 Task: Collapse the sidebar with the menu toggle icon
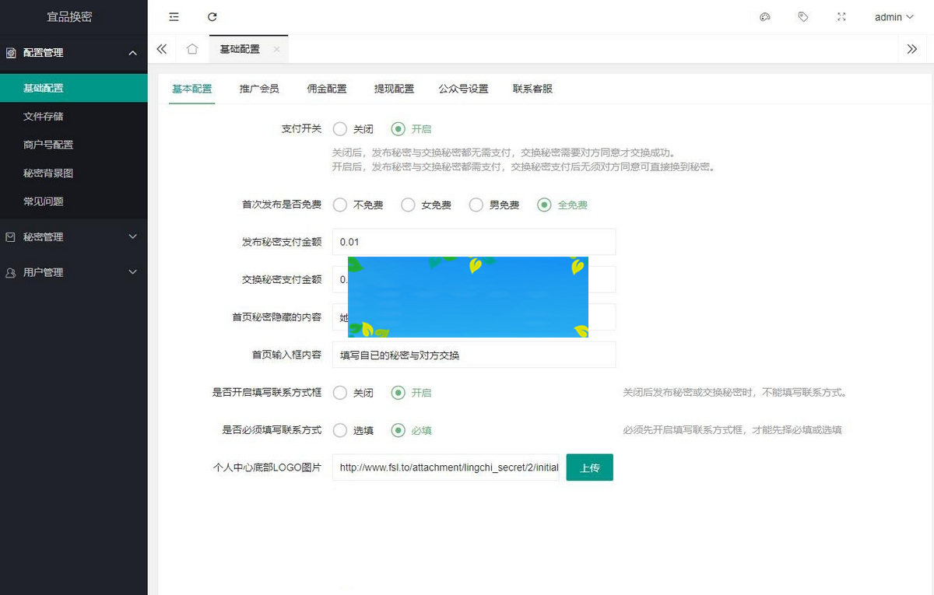[x=174, y=16]
